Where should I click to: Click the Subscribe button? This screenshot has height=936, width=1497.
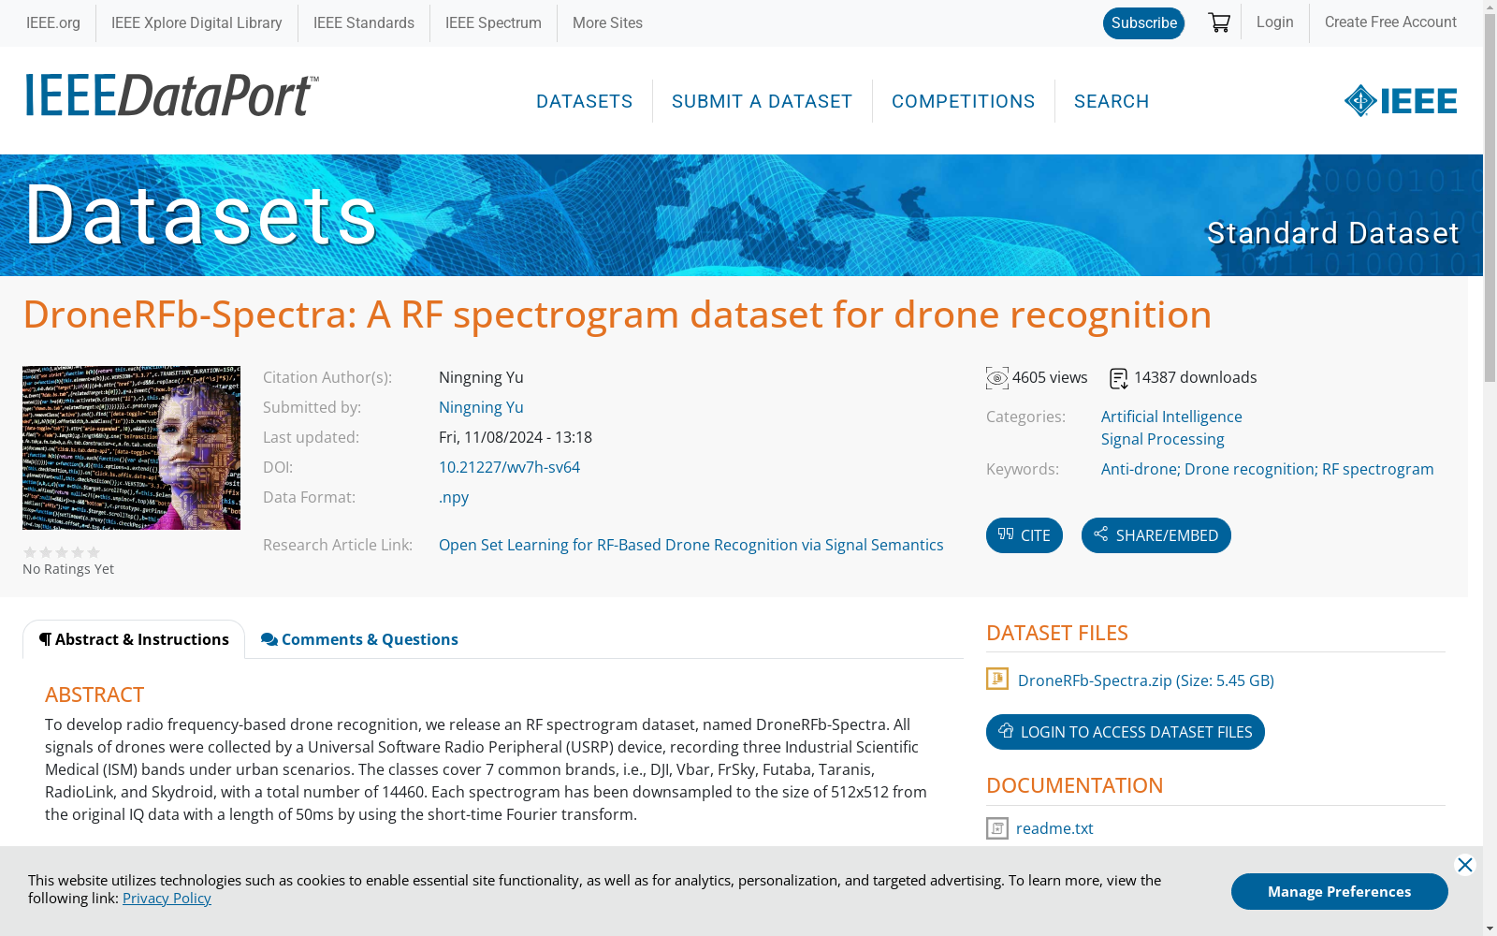click(1143, 23)
